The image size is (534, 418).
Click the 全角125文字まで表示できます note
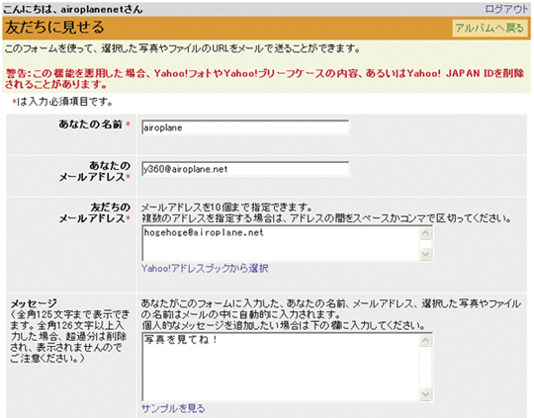point(70,336)
